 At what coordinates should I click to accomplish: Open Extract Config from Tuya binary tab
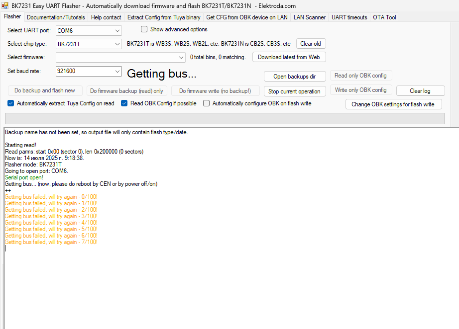point(164,17)
